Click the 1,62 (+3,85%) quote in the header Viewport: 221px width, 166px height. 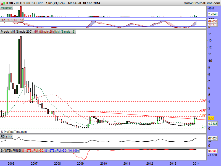(55, 3)
